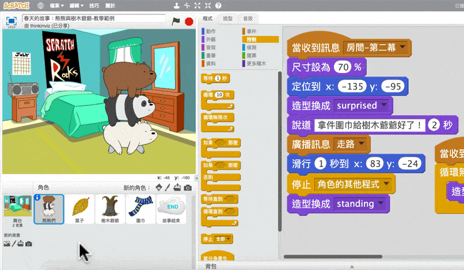
Task: Select the delete scissors tool
Action: (187, 5)
